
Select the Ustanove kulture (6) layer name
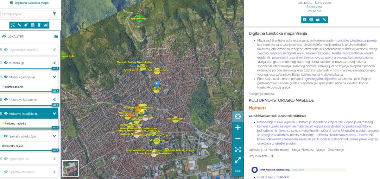(x=23, y=100)
